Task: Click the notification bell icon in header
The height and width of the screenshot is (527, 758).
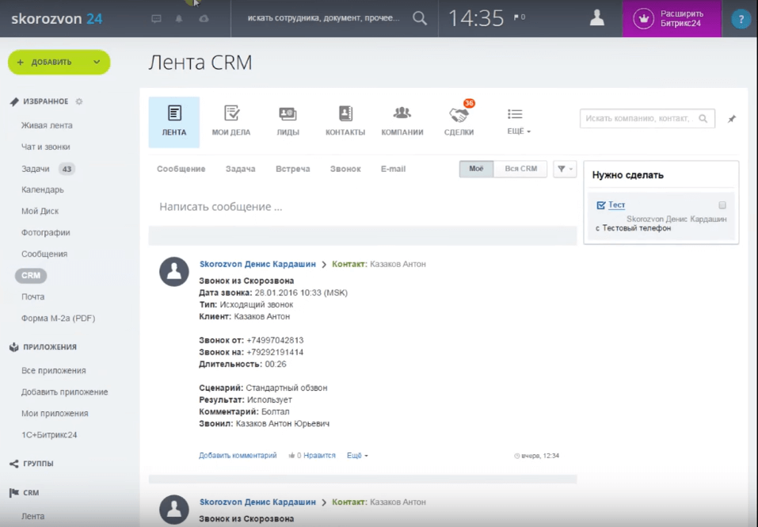Action: pos(179,18)
